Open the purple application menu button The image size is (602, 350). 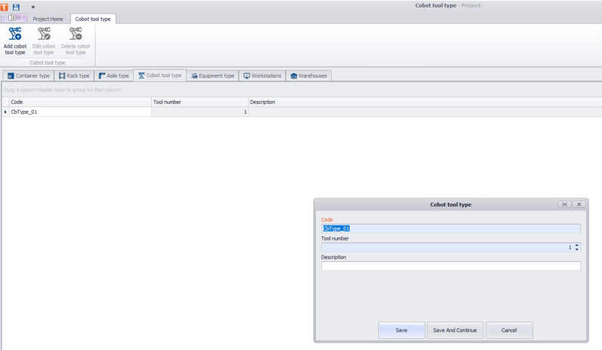click(14, 18)
